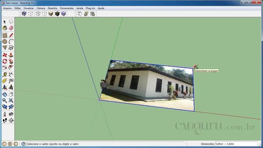Screen dimensions: 263x148
Task: Select the red pencil Line tool
Action: [11, 35]
